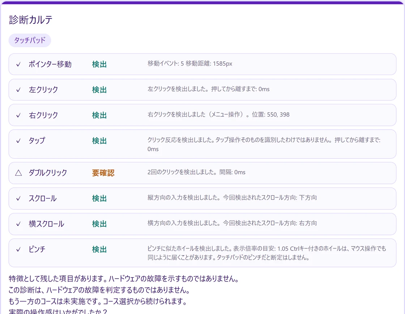405x314 pixels.
Task: Select the ピンチ row label
Action: [37, 249]
